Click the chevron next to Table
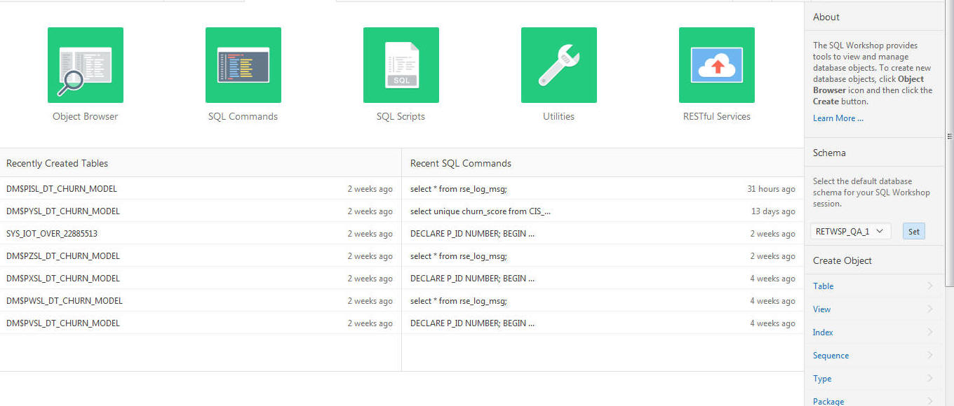 pyautogui.click(x=930, y=286)
